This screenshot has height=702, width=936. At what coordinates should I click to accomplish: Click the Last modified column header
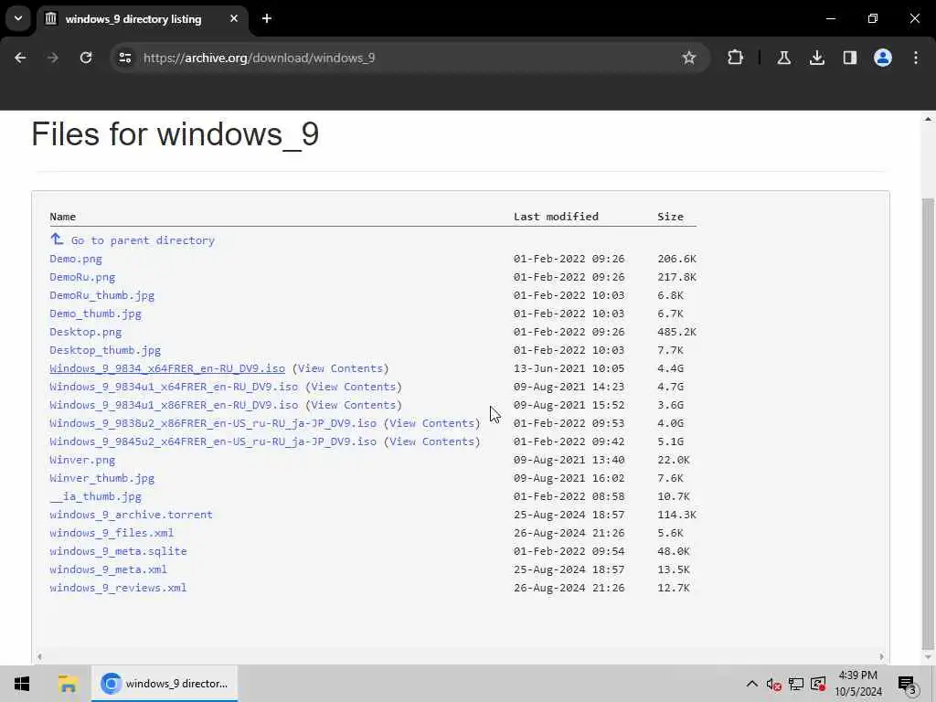coord(556,217)
